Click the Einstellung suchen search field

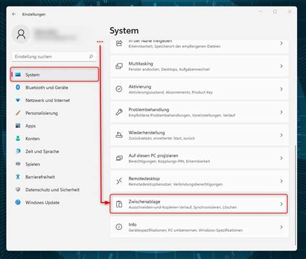pos(54,57)
